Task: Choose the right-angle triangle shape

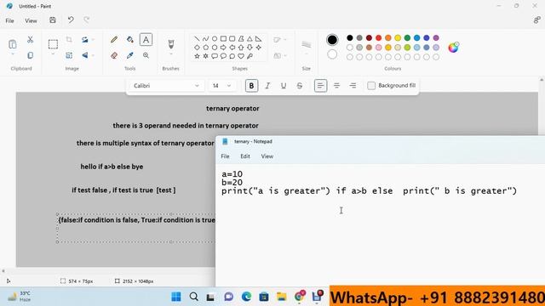Action: (258, 38)
